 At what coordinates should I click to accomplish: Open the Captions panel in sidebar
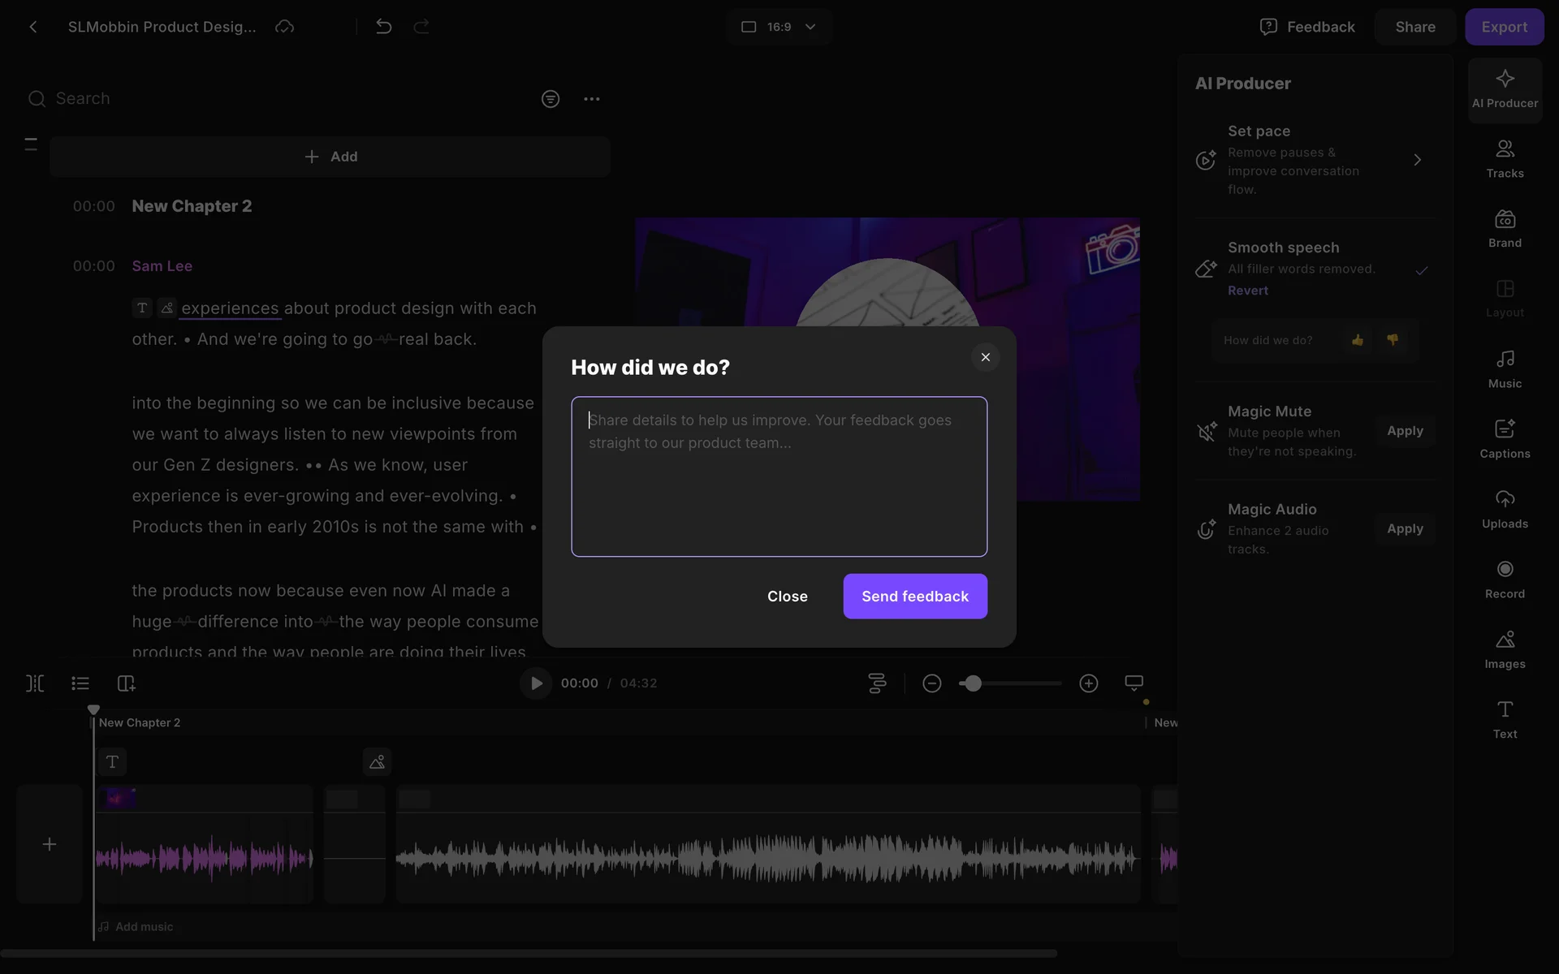1505,439
